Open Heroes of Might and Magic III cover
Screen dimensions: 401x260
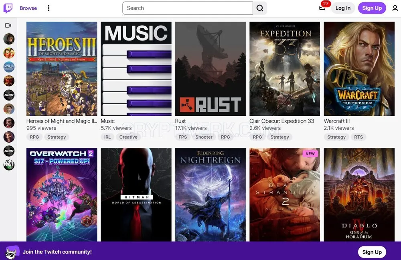pyautogui.click(x=62, y=69)
